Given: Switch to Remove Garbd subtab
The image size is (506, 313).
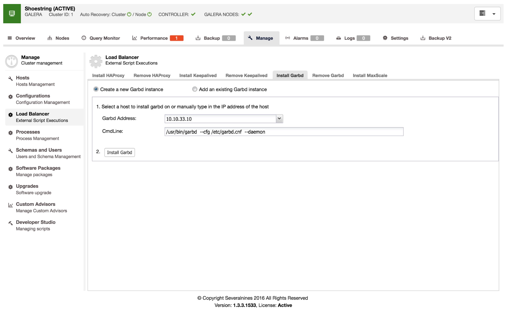Looking at the screenshot, I should [328, 75].
